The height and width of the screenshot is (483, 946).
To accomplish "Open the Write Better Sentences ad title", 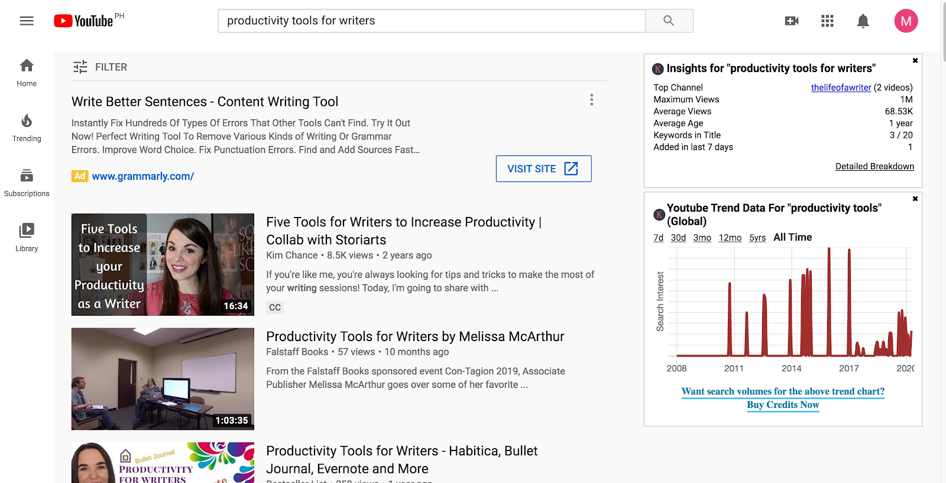I will tap(205, 102).
